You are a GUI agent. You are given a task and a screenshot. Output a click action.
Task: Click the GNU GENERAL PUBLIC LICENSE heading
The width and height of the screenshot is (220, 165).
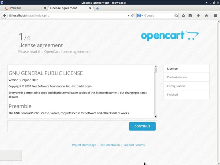click(x=46, y=73)
